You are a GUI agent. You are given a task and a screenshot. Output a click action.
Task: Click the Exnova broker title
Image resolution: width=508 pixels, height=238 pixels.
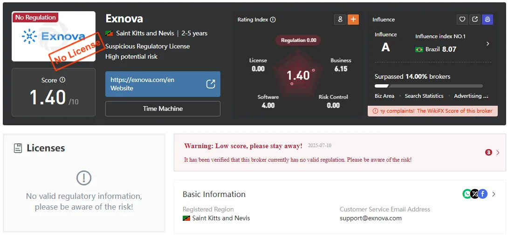tap(124, 19)
